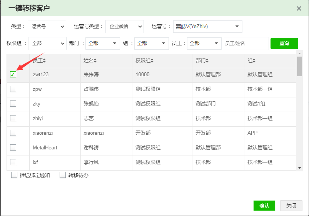Confirm transfer with 确认 button

pyautogui.click(x=264, y=206)
